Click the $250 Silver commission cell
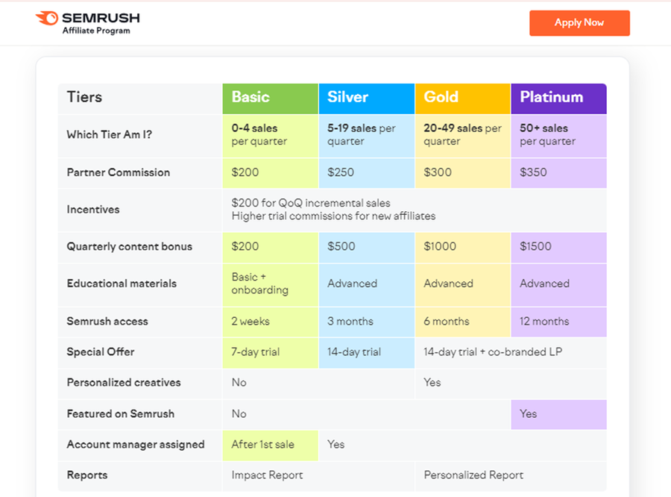This screenshot has height=497, width=671. (367, 173)
